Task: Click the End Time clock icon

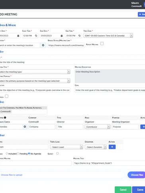Action: [x=79, y=36]
